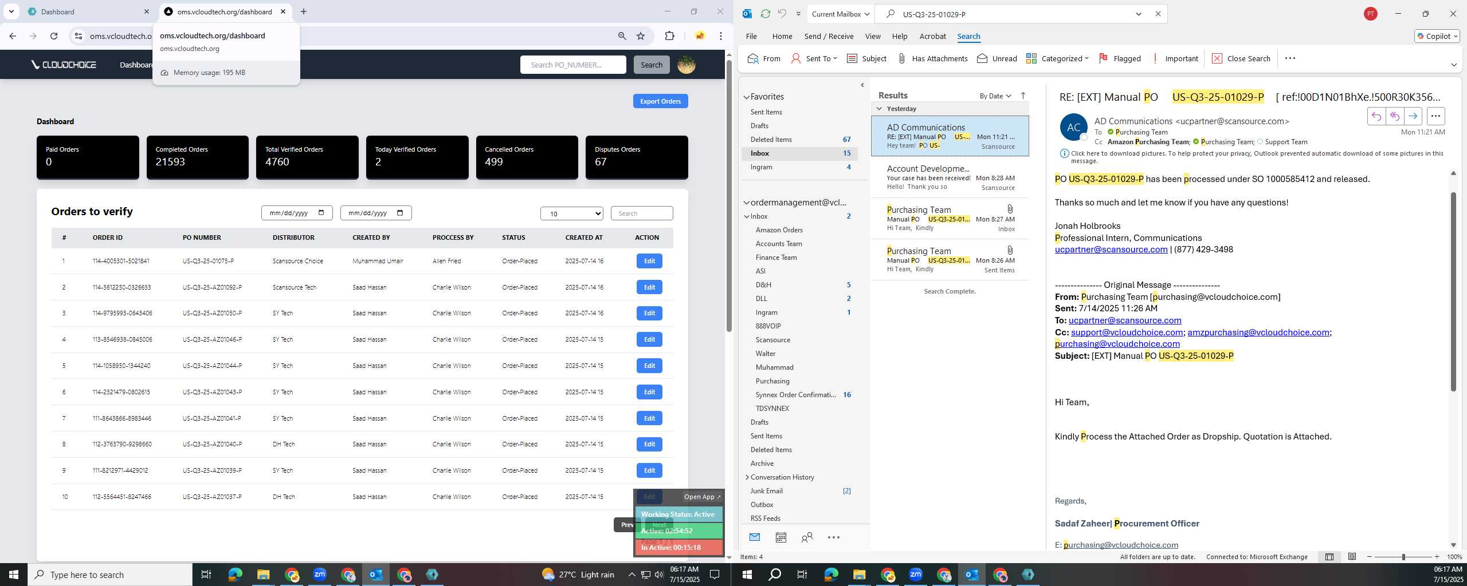
Task: Open Chrome extensions puzzle icon
Action: (x=669, y=36)
